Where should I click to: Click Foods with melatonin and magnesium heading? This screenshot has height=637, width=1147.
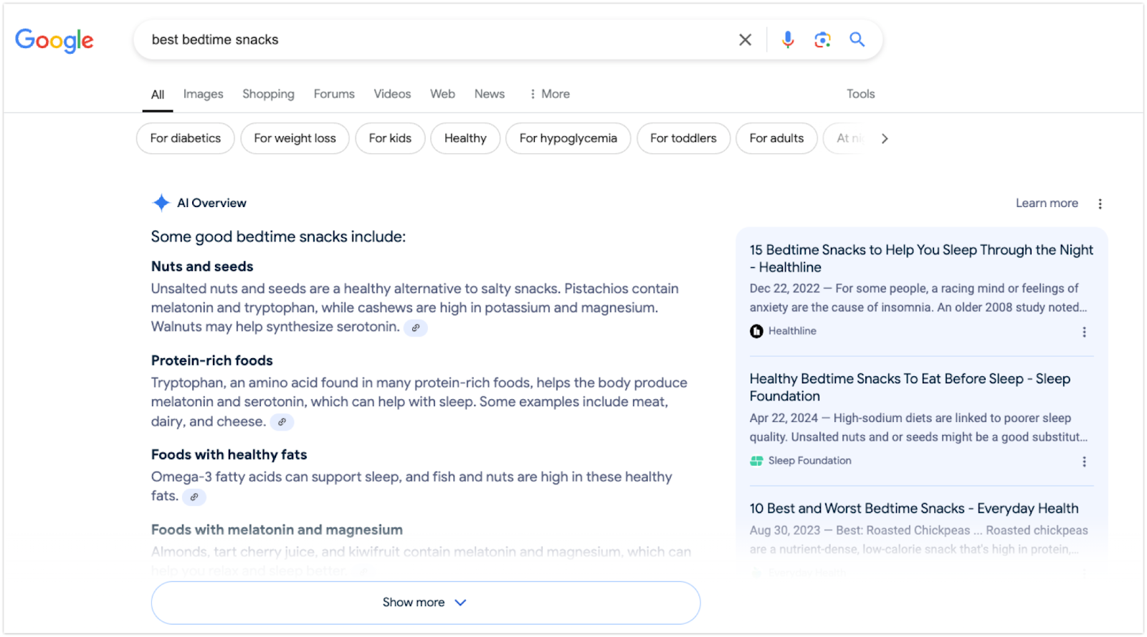(x=277, y=530)
